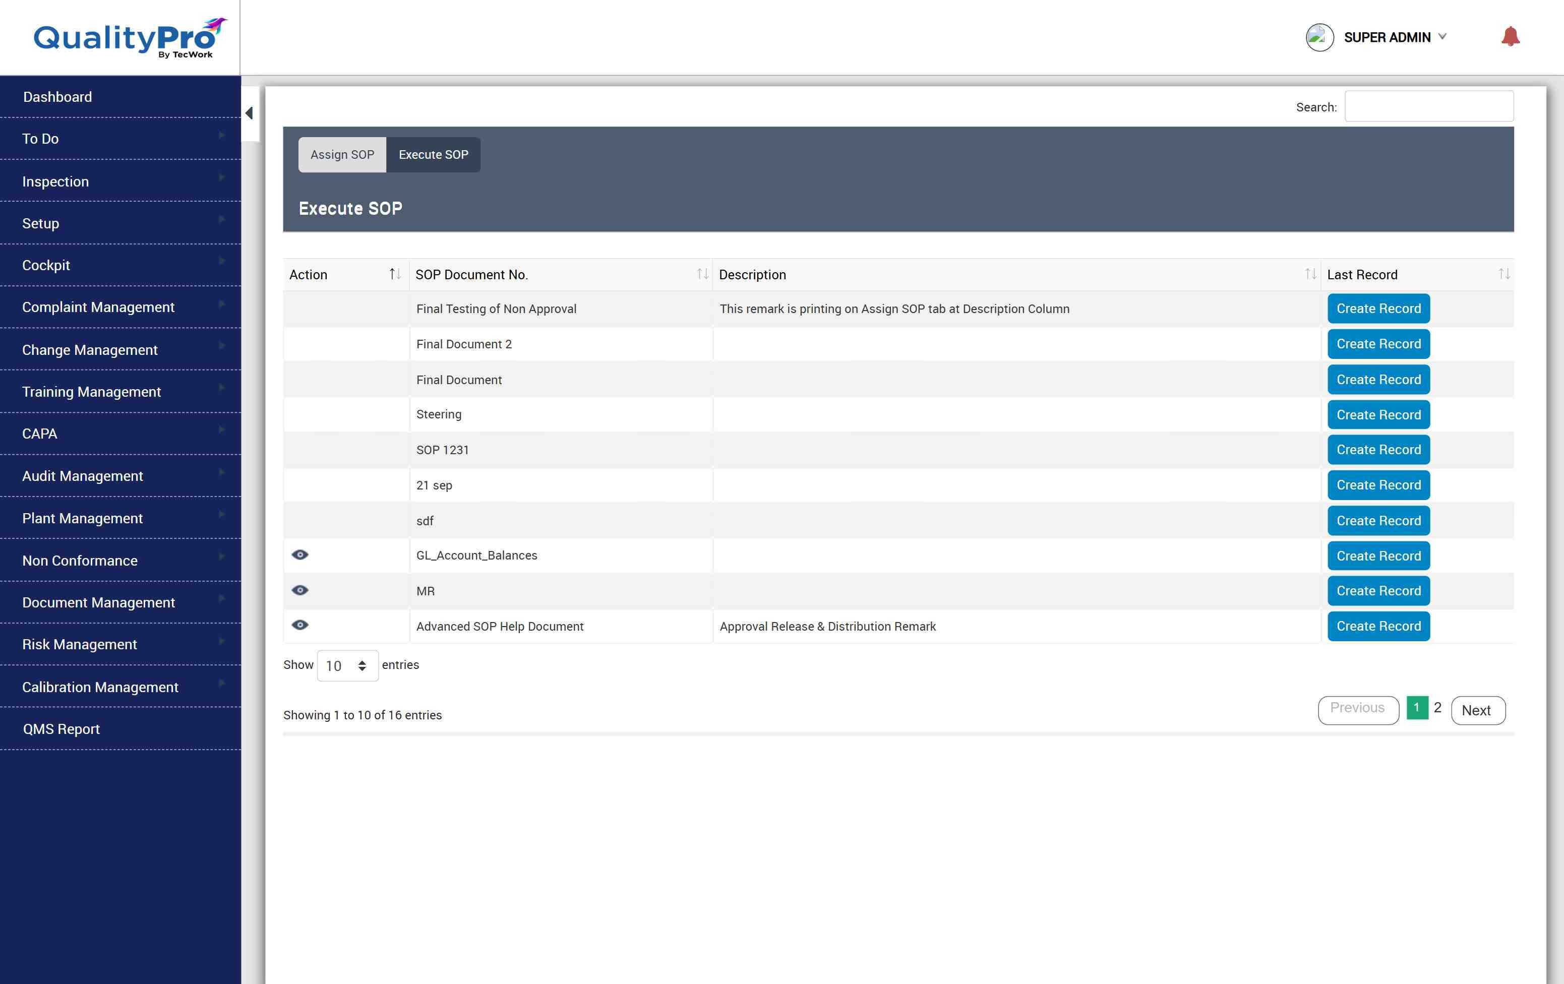The height and width of the screenshot is (984, 1564).
Task: Create Record for Steering SOP
Action: [x=1378, y=414]
